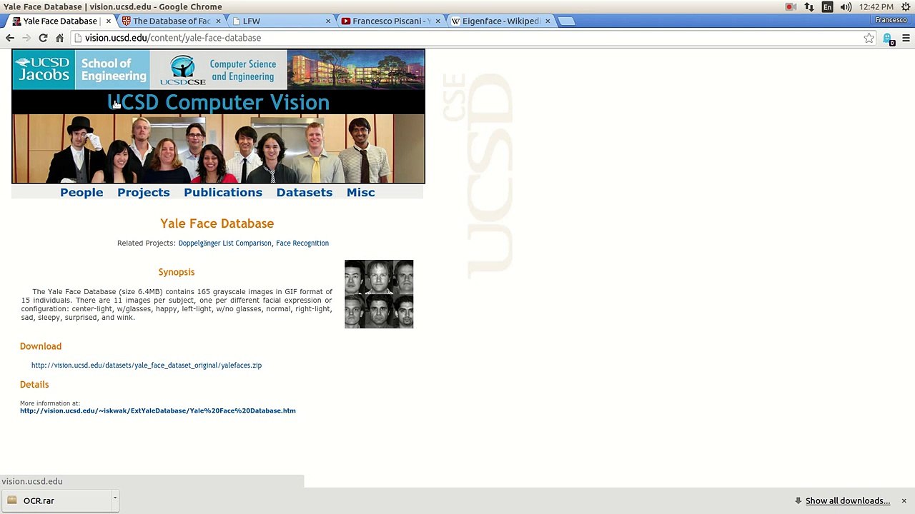Screen dimensions: 915x514
Task: Click the OCR.rar file icon in downloads bar
Action: (11, 500)
